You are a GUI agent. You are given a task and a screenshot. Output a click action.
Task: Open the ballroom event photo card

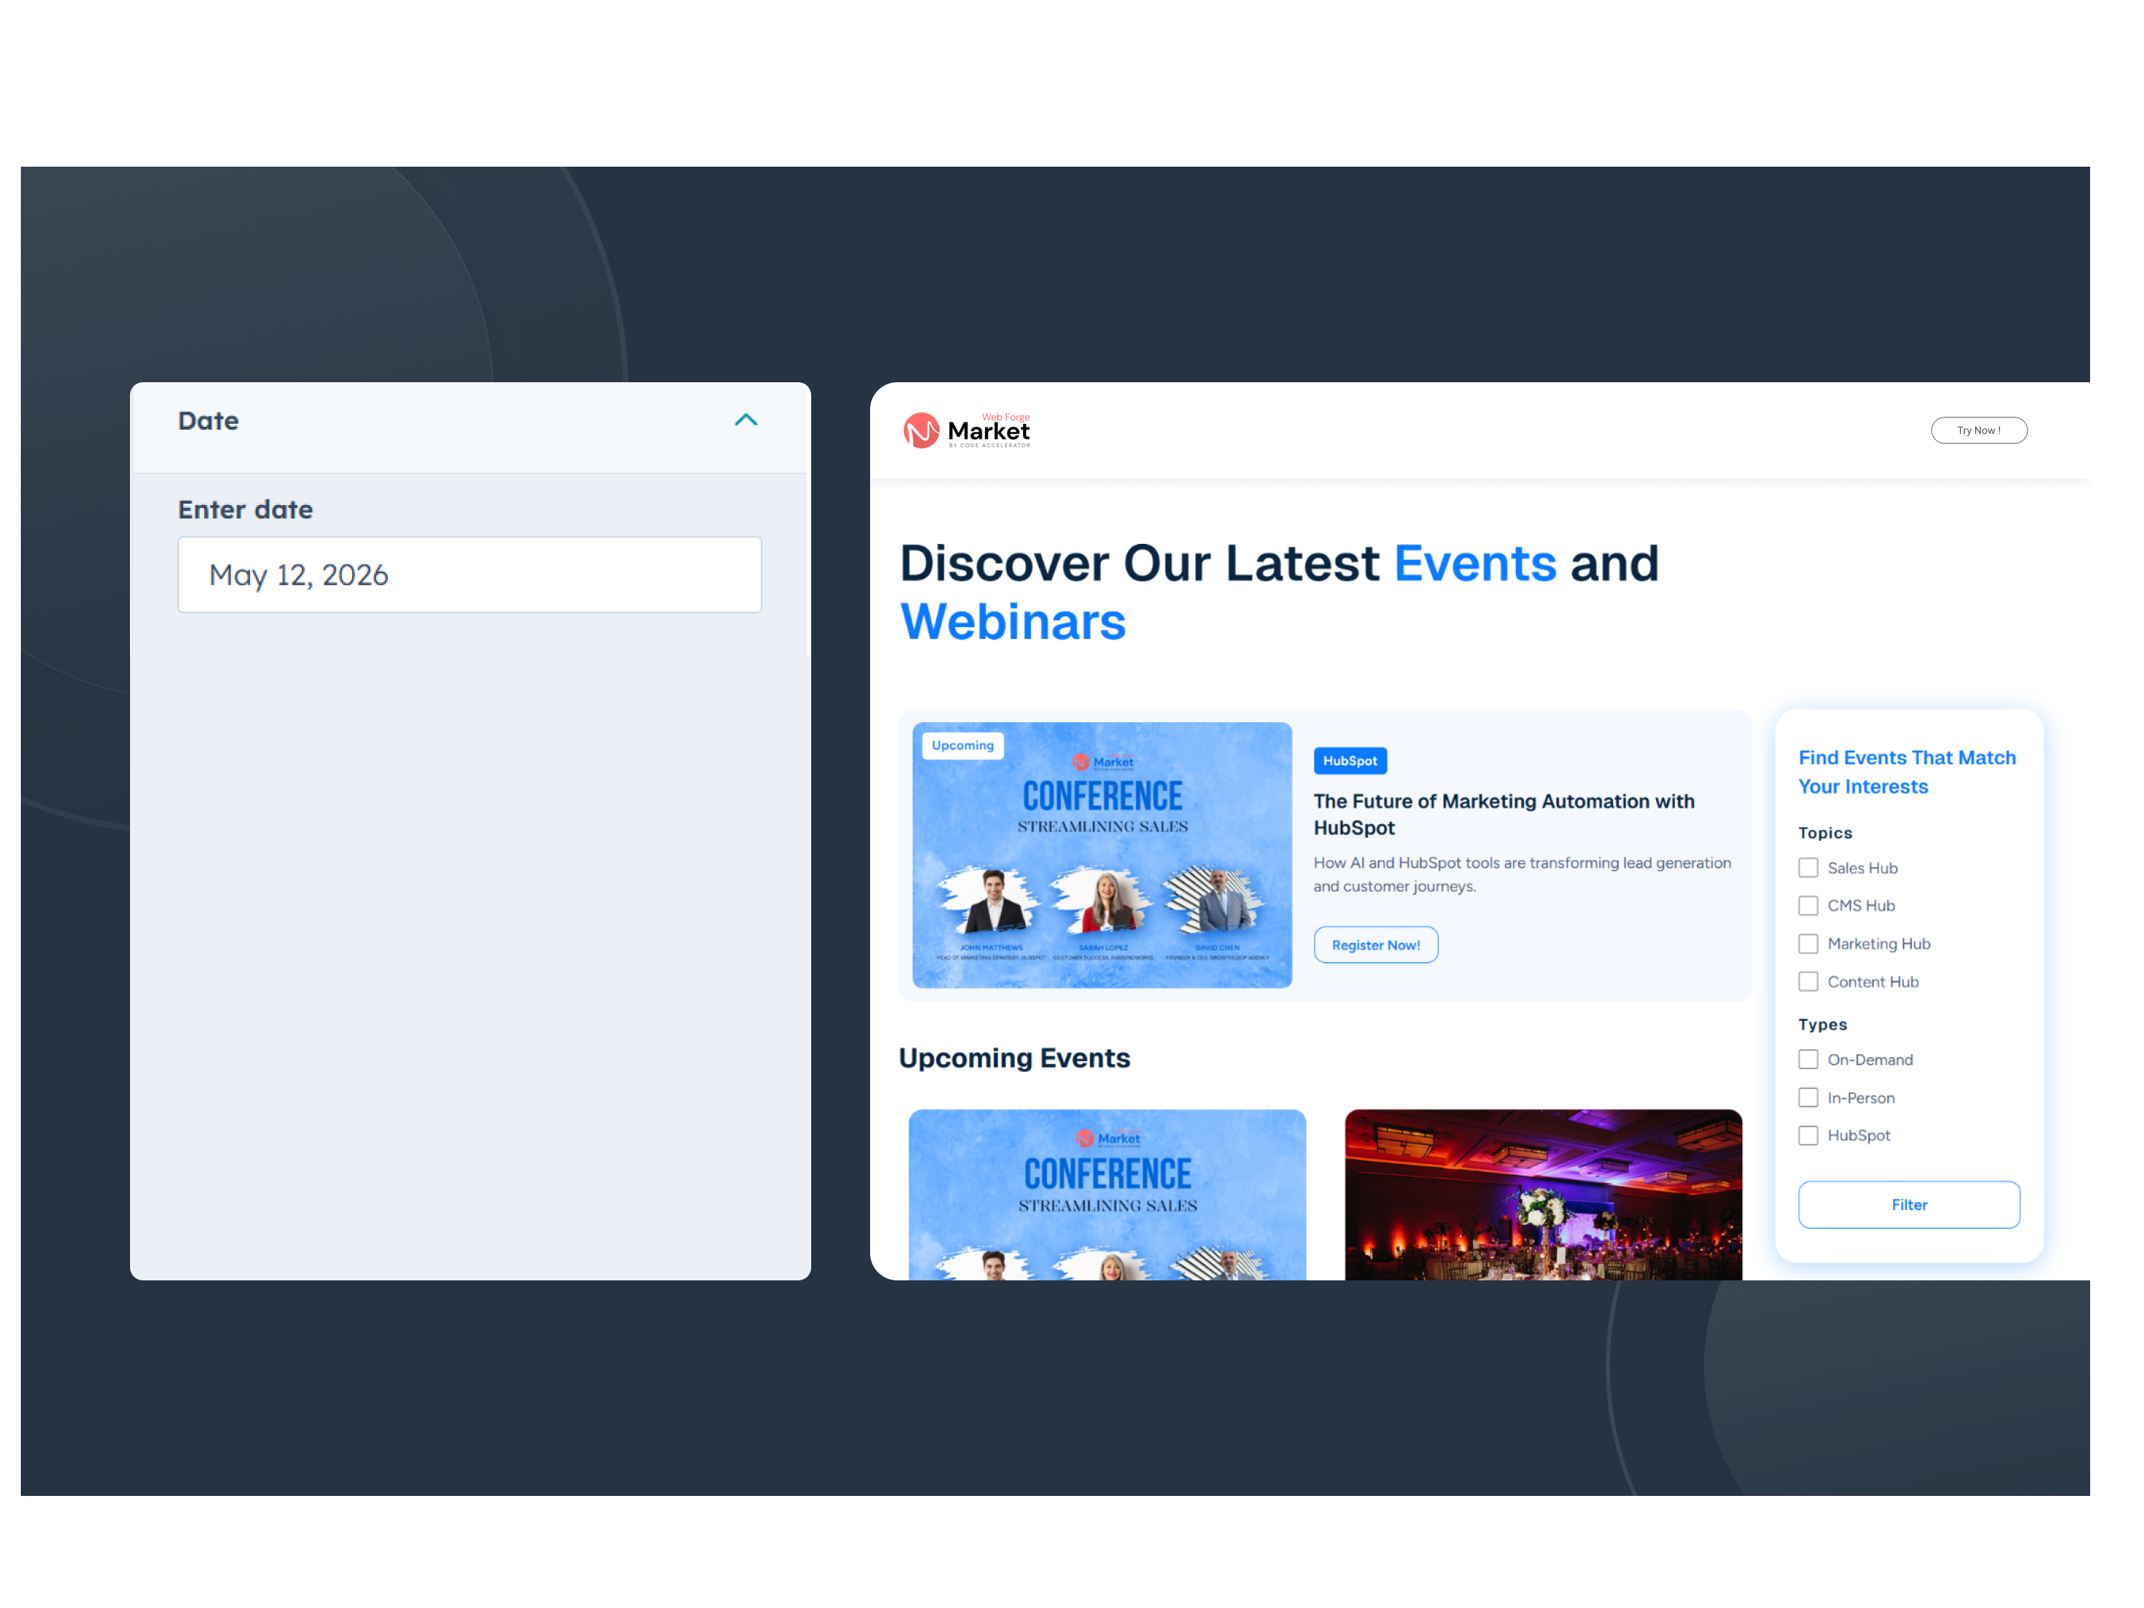click(x=1543, y=1195)
